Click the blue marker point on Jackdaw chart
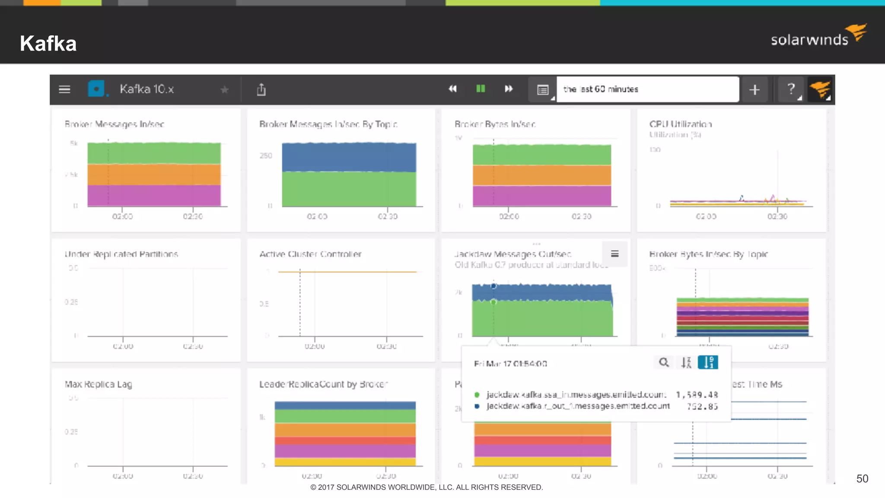The width and height of the screenshot is (885, 498). 493,286
